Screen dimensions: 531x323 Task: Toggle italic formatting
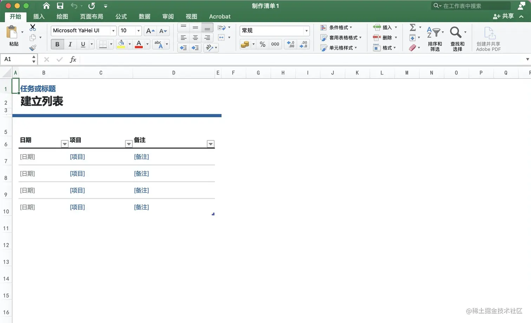pos(70,44)
